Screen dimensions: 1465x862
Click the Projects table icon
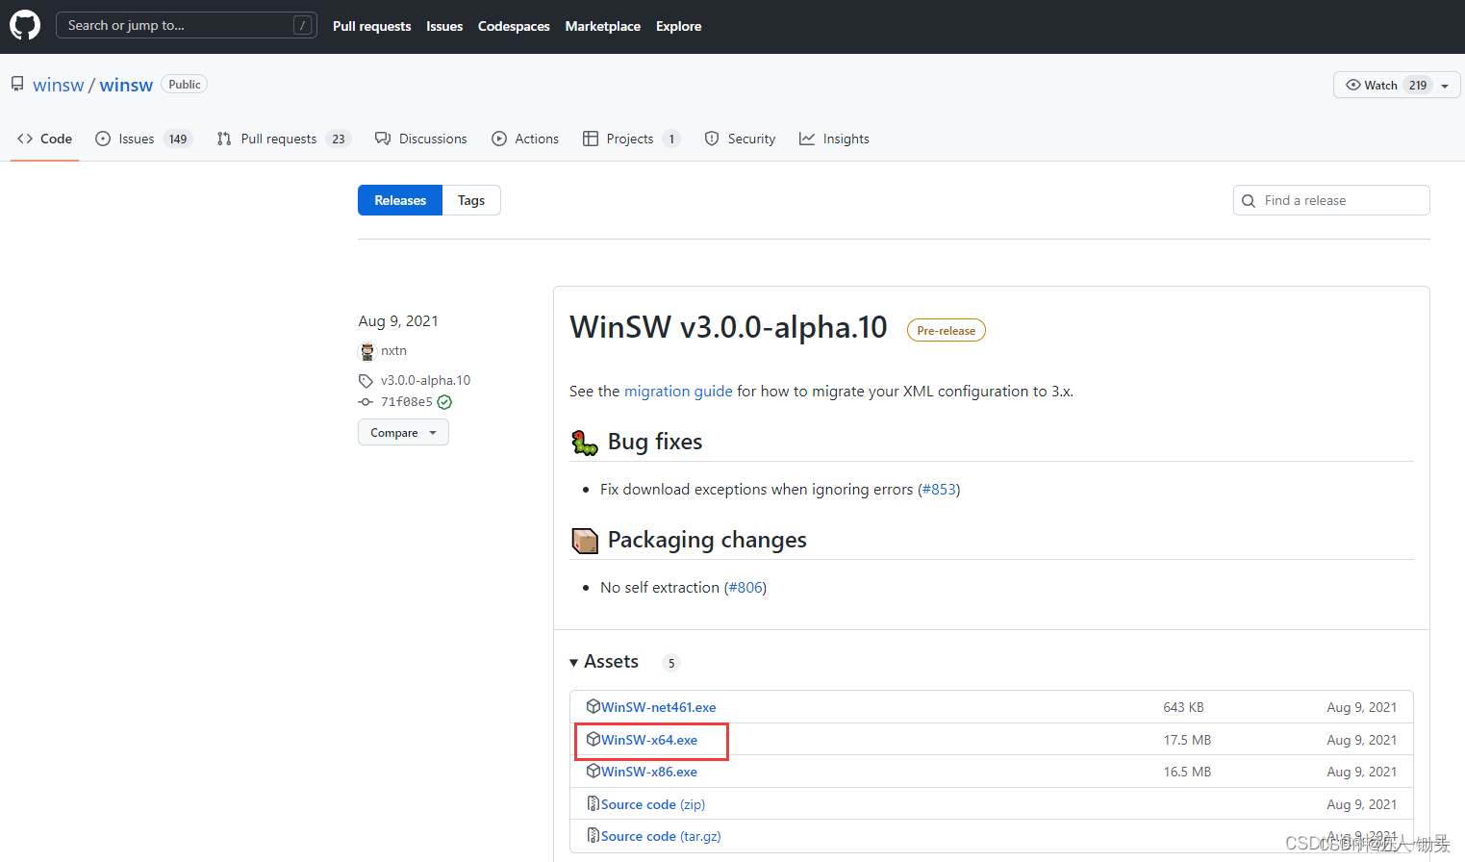pos(591,139)
